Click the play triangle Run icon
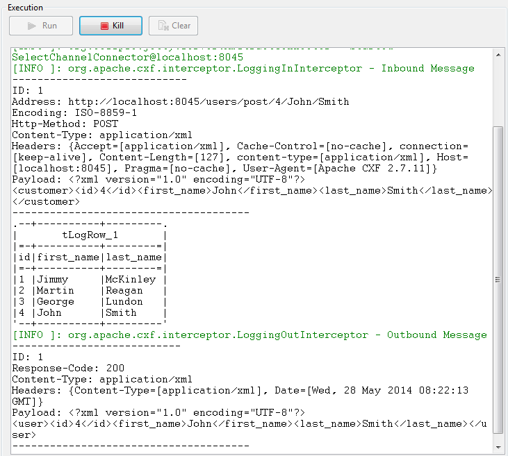 (32, 26)
